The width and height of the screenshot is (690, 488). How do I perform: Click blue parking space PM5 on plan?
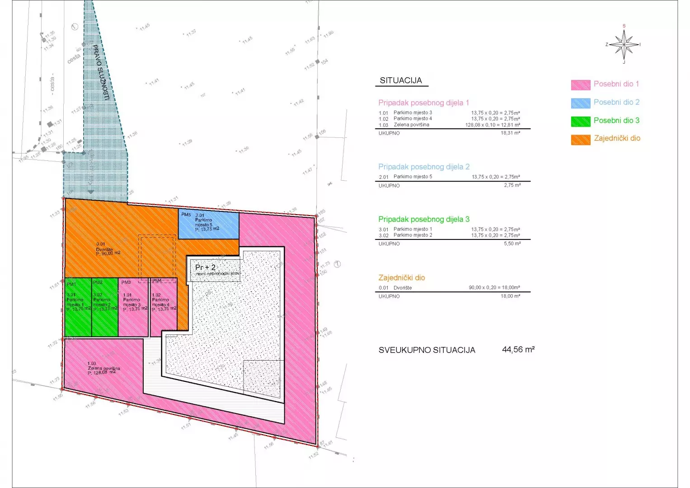point(209,225)
